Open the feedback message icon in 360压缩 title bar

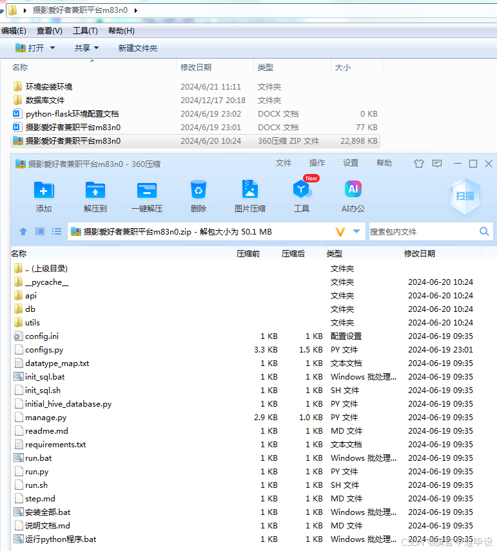(x=437, y=164)
